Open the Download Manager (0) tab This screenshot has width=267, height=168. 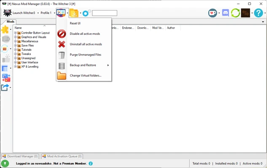[20, 156]
